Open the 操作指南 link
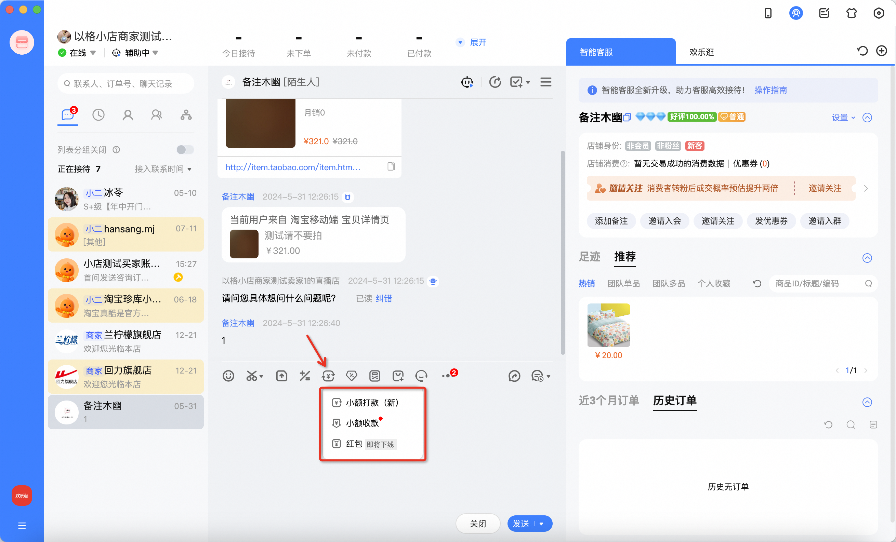896x542 pixels. pyautogui.click(x=770, y=90)
